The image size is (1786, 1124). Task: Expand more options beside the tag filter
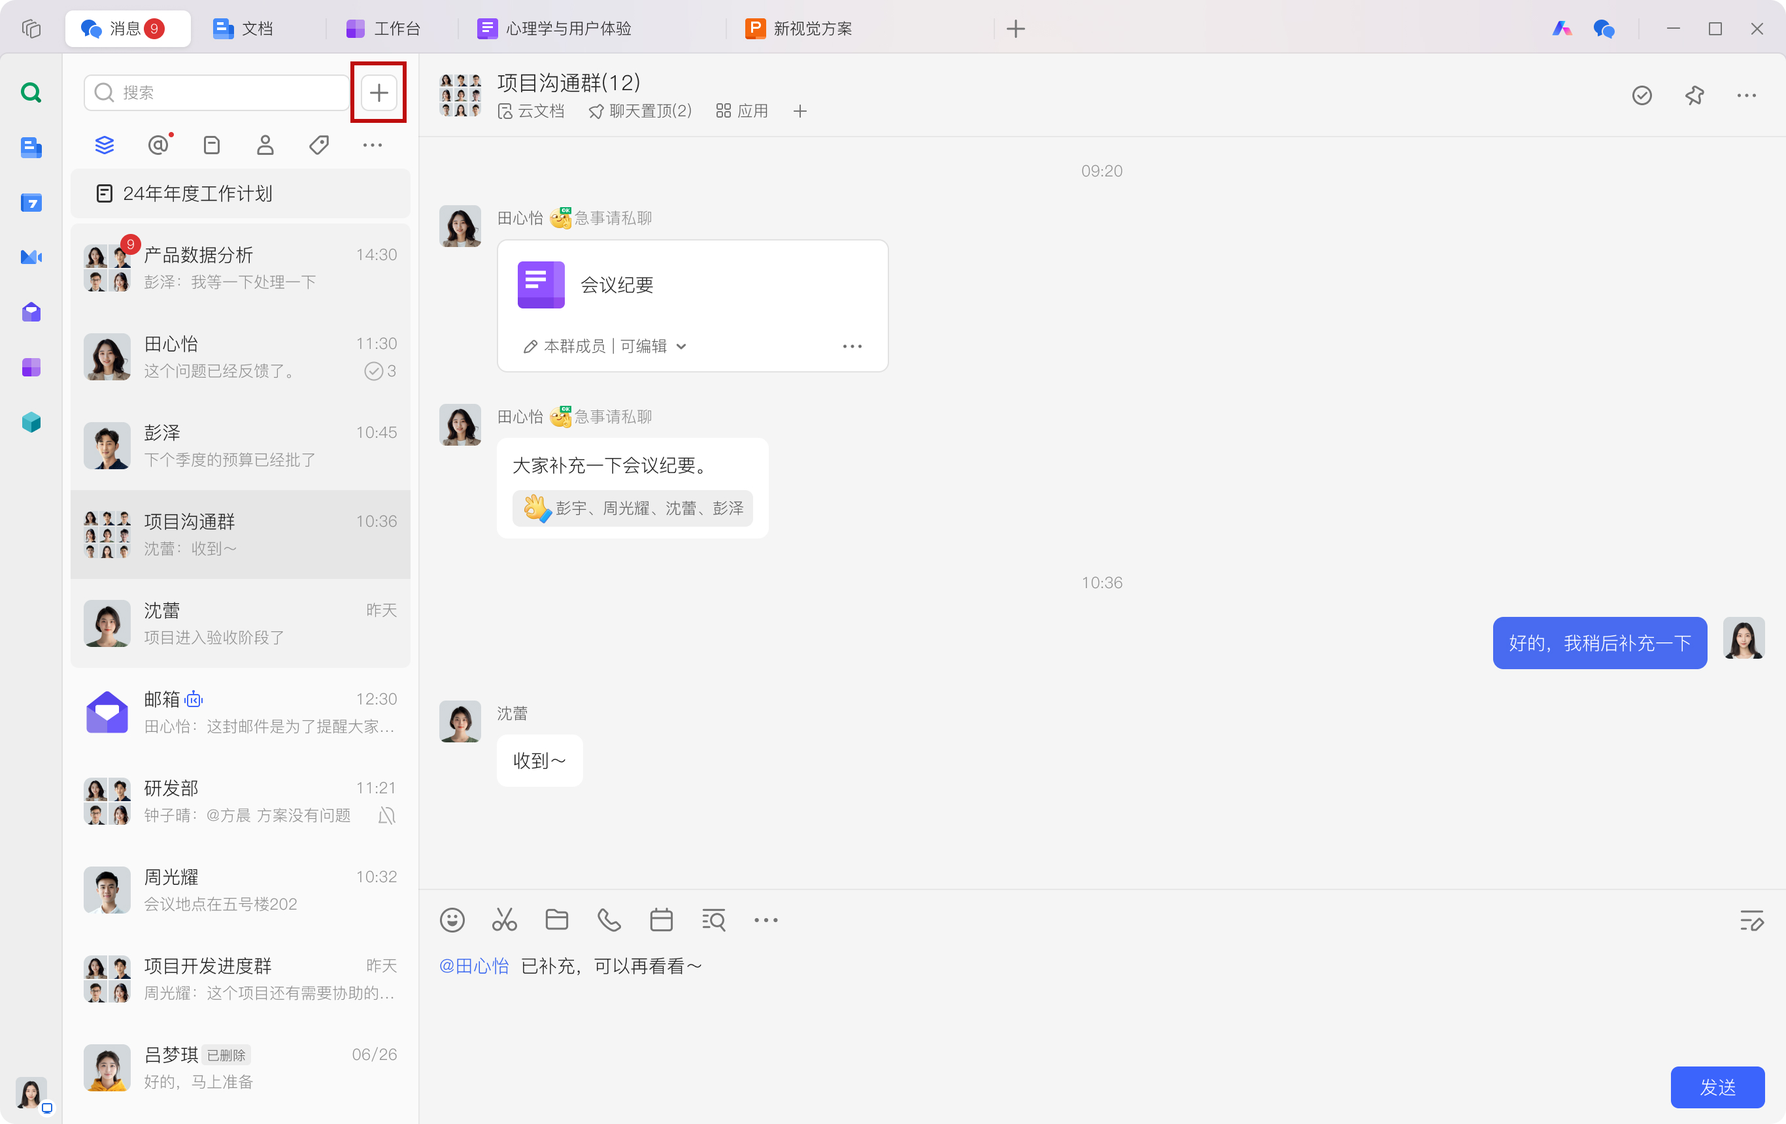pyautogui.click(x=373, y=145)
